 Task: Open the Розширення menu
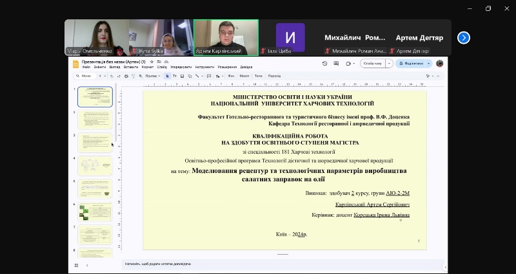click(x=227, y=67)
